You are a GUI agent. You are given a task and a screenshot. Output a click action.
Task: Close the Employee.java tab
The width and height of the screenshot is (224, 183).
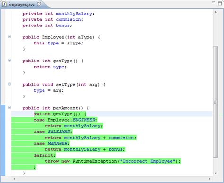39,4
